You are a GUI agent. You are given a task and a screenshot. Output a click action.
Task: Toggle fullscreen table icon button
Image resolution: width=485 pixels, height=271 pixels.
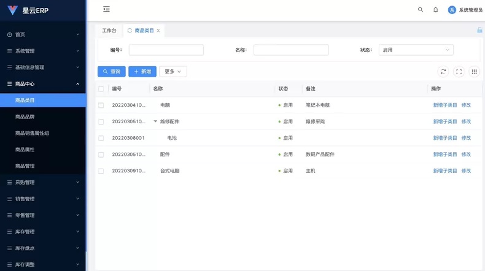pos(459,72)
